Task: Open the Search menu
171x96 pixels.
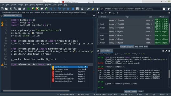Action: point(13,5)
